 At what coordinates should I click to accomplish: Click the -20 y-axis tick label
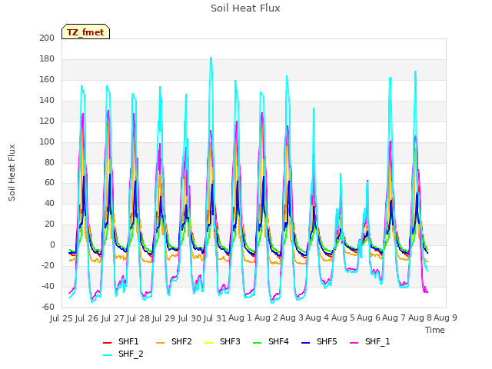pyautogui.click(x=48, y=265)
